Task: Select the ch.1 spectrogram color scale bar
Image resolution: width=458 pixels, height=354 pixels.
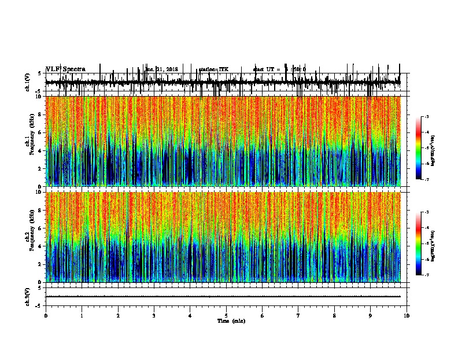Action: (x=419, y=148)
